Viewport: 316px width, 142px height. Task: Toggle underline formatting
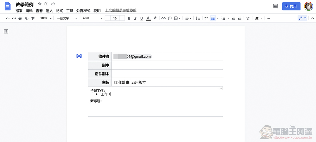point(142,18)
